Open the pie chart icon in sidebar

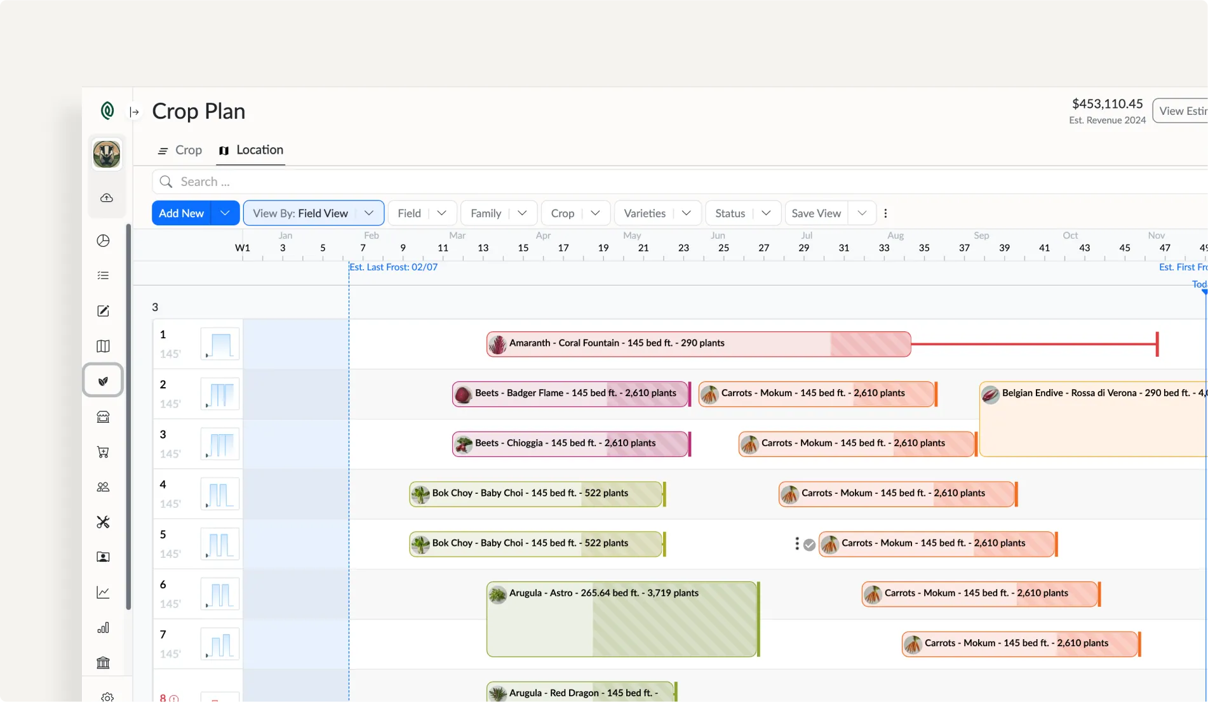tap(102, 241)
